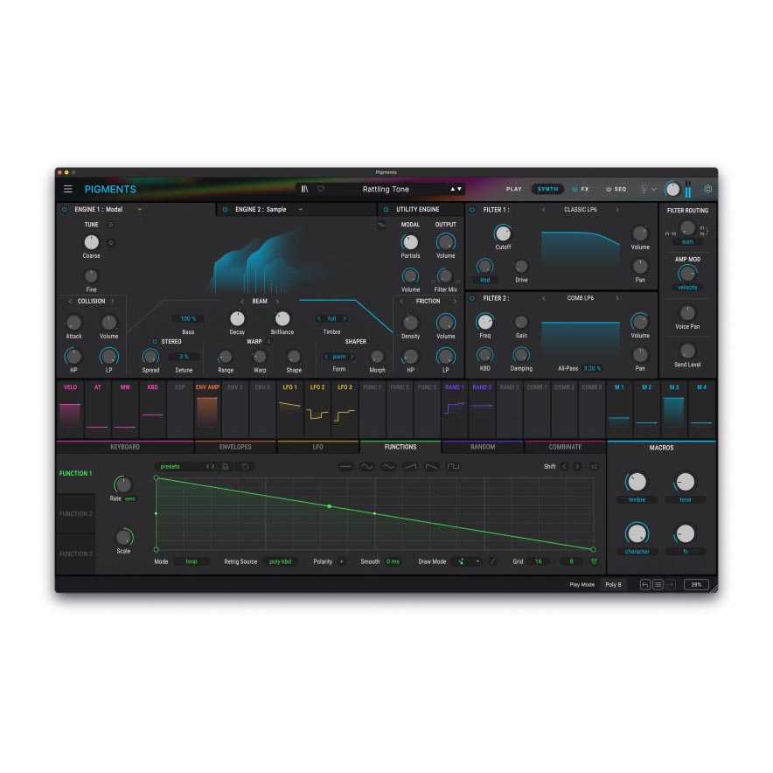Image resolution: width=773 pixels, height=773 pixels.
Task: Click the Rattling Tone preset name
Action: click(x=386, y=189)
